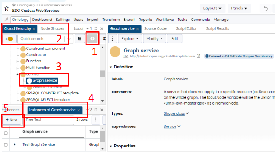Viewport: 278px width, 153px height.
Task: Select the Multi-function tree item
Action: [38, 68]
